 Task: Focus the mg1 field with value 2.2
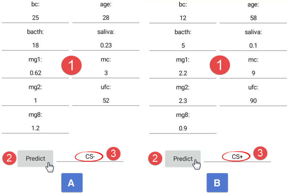[183, 73]
